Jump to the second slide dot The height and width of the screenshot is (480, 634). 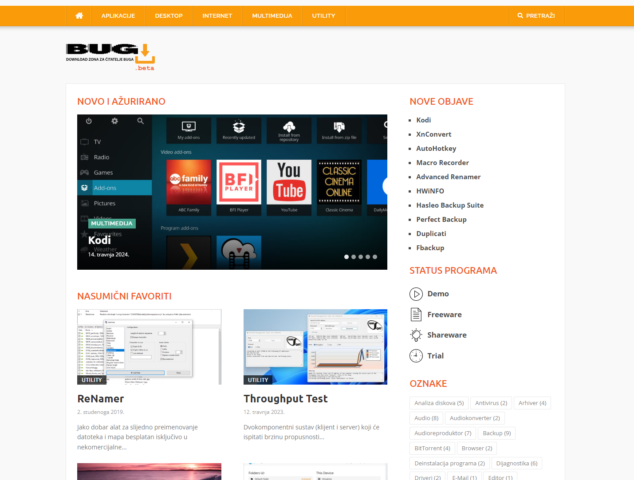354,257
